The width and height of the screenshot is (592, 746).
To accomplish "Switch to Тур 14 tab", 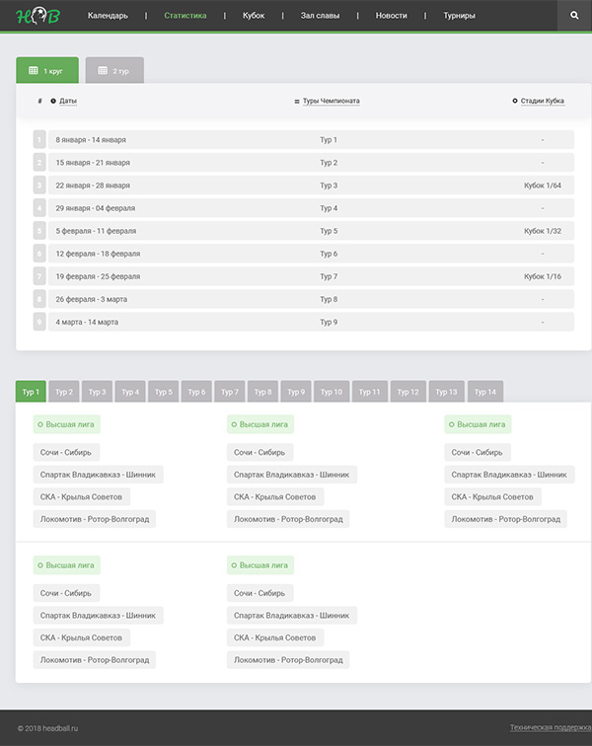I will pos(484,392).
